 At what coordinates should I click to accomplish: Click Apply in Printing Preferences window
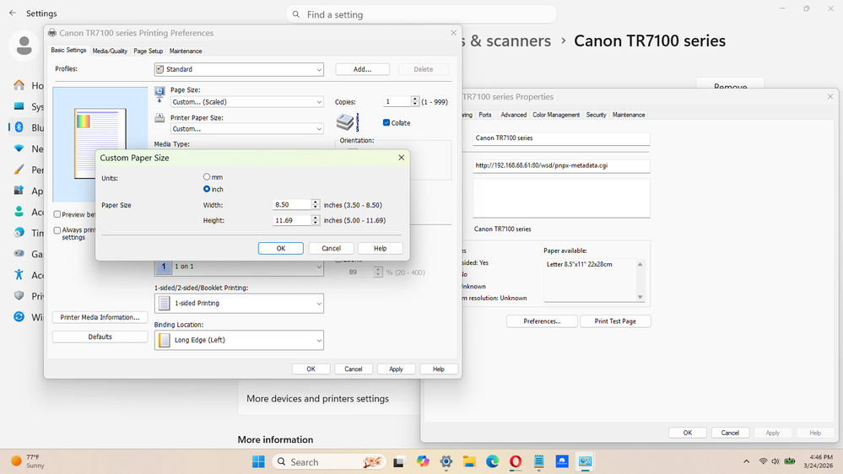pos(396,369)
